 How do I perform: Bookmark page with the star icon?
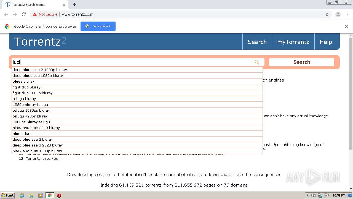coord(327,14)
